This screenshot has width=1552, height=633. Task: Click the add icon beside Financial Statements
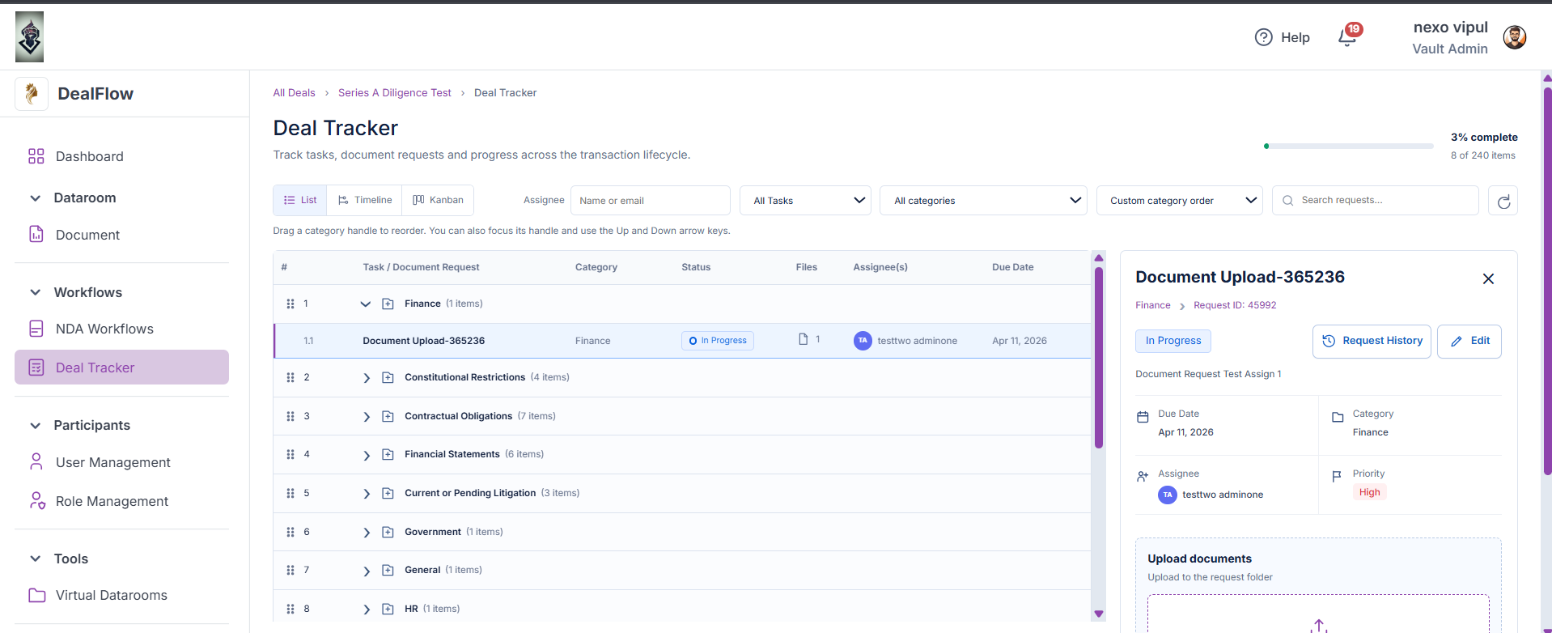[388, 455]
